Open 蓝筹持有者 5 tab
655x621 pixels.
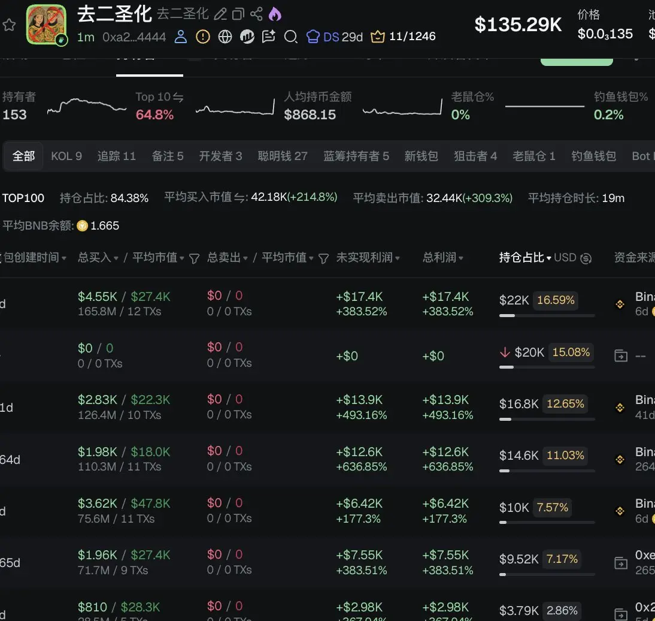pyautogui.click(x=356, y=156)
